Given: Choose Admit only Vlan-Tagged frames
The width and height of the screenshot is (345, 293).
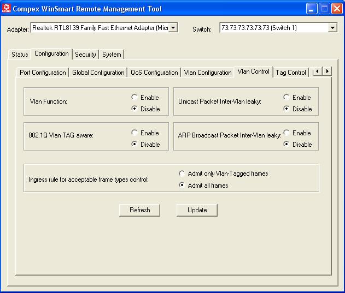Looking at the screenshot, I should point(182,174).
